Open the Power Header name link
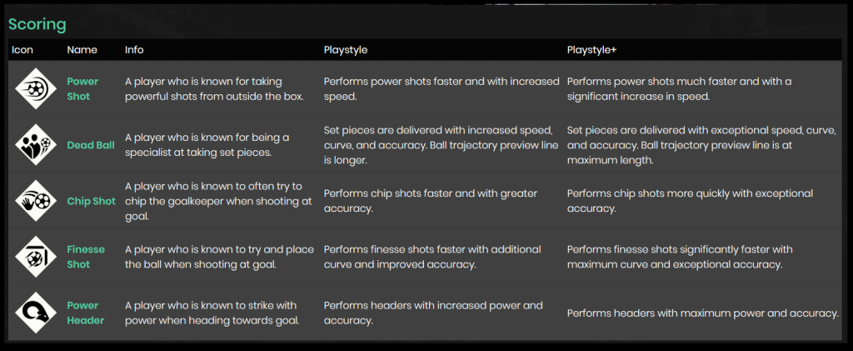 pos(85,313)
